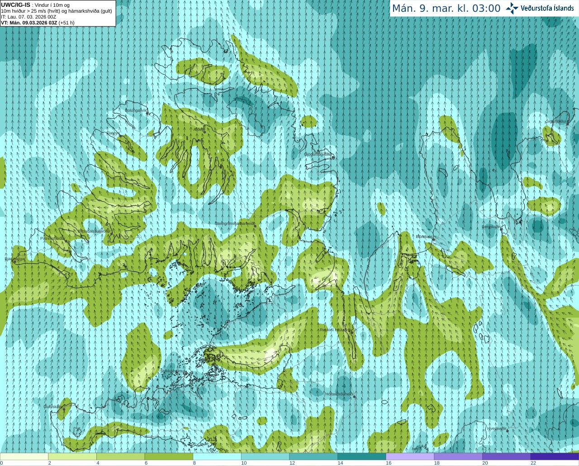This screenshot has height=466, width=579.
Task: Click the 20–22 m/s violet legend swatch
Action: coord(507,456)
